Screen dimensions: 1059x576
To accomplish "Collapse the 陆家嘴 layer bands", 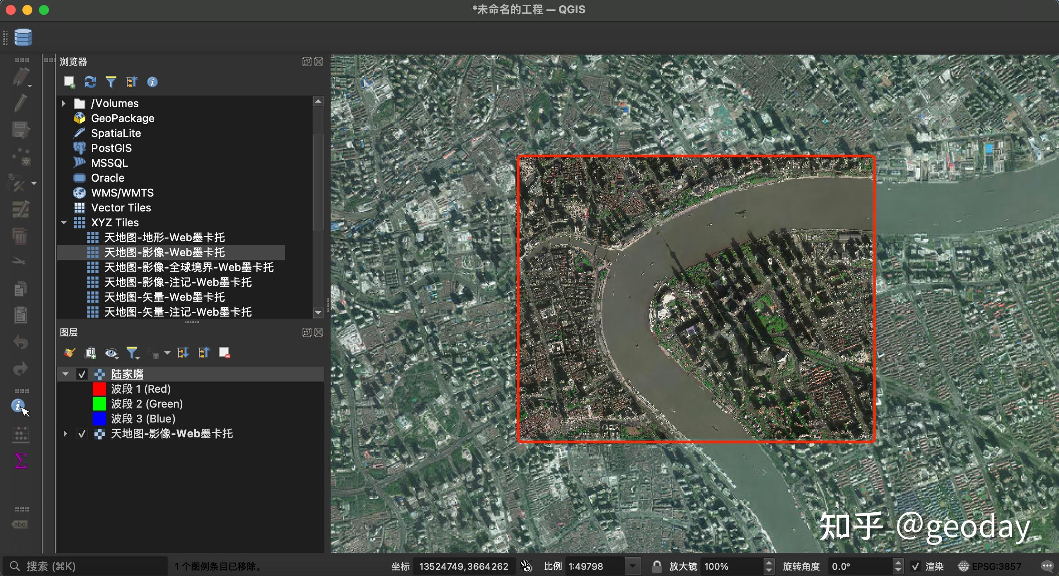I will [65, 374].
